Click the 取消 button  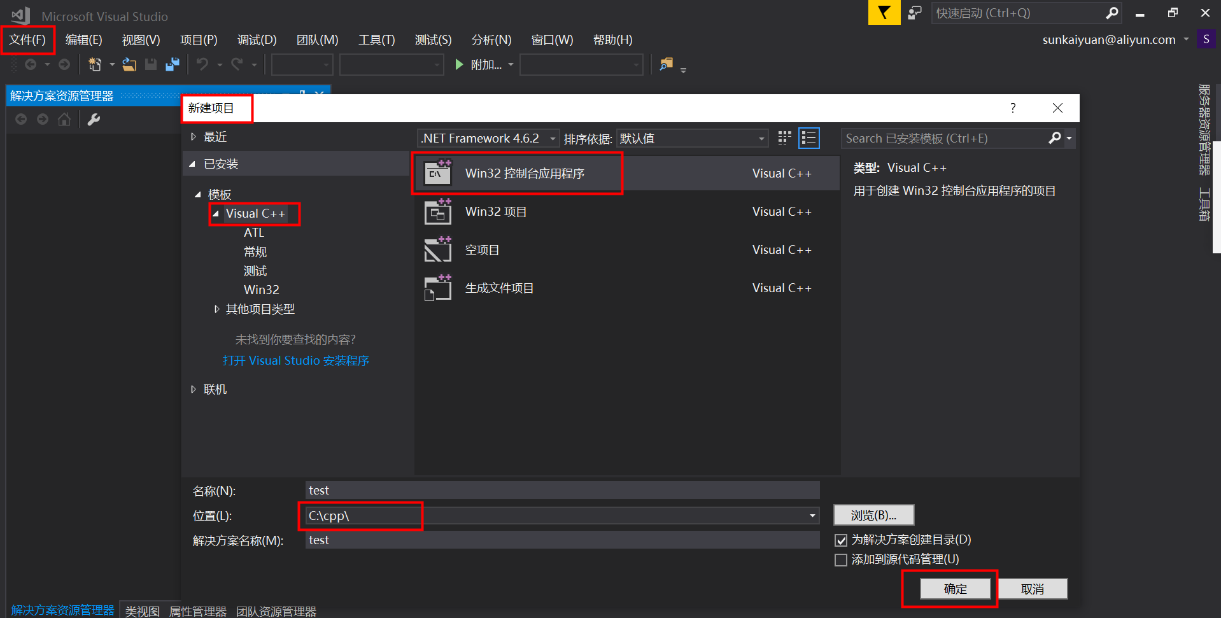coord(1032,589)
